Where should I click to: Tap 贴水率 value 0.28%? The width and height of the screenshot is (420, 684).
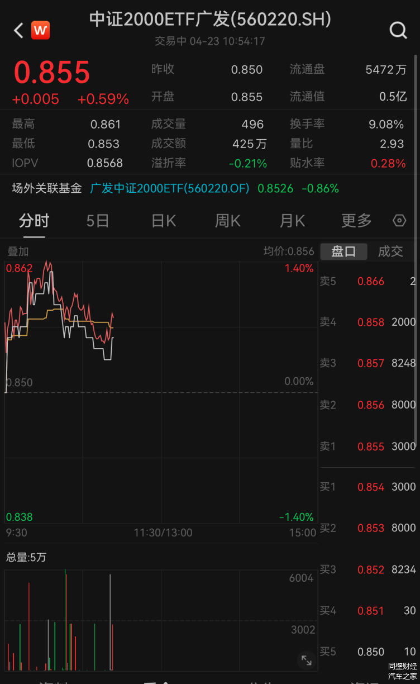pos(389,163)
